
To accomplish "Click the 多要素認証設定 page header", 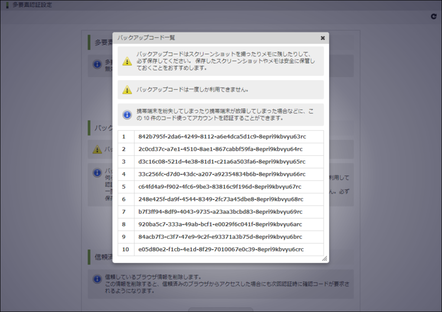I will [32, 5].
